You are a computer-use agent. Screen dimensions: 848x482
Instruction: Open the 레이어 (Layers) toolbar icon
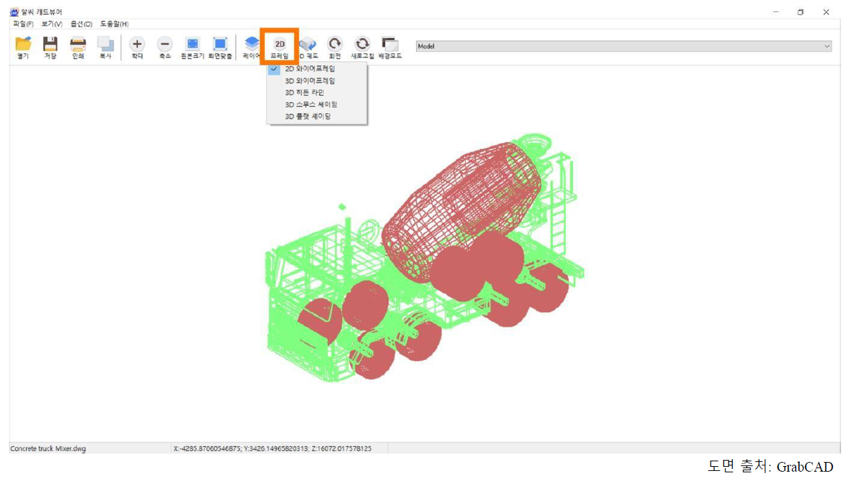[x=252, y=44]
